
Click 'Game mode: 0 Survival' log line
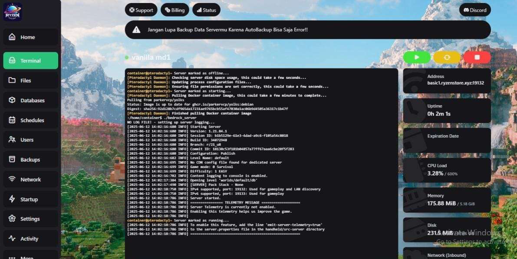tap(180, 167)
